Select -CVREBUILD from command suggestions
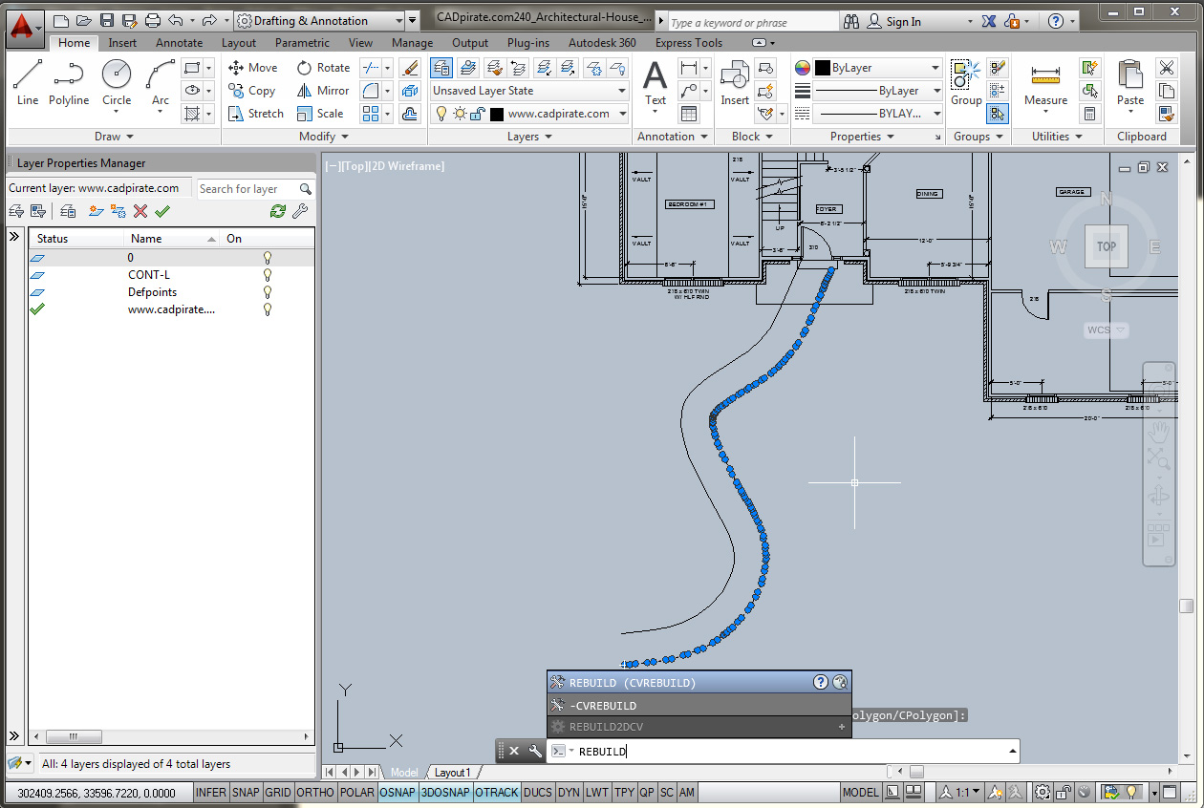 [699, 705]
